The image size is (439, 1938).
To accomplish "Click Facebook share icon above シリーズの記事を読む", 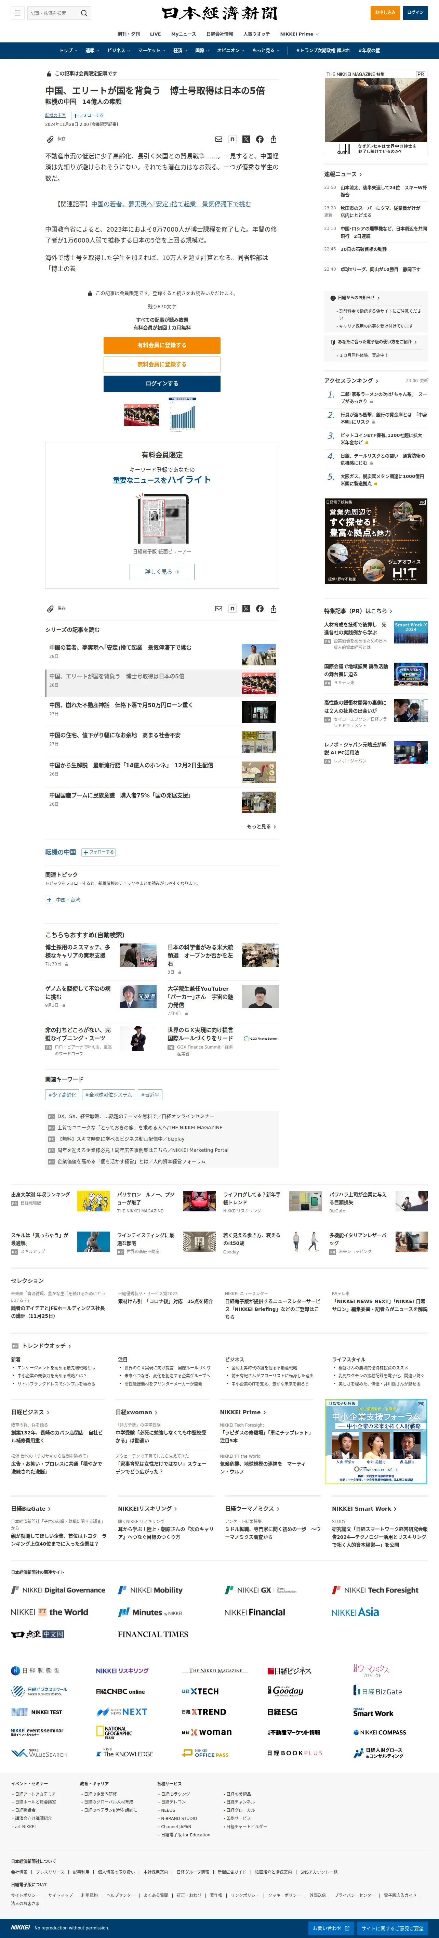I will (x=260, y=609).
